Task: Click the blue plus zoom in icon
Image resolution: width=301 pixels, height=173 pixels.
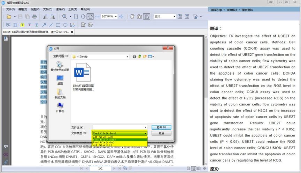Action: [x=121, y=17]
